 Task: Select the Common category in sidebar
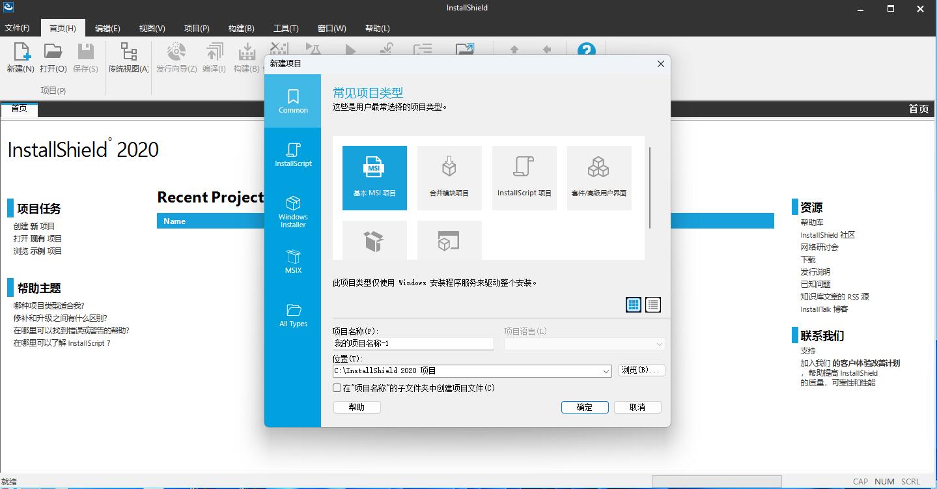(x=293, y=101)
